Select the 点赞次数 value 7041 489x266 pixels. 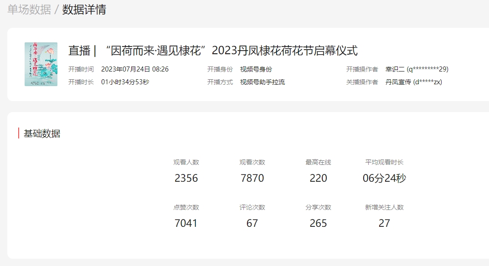(x=186, y=223)
